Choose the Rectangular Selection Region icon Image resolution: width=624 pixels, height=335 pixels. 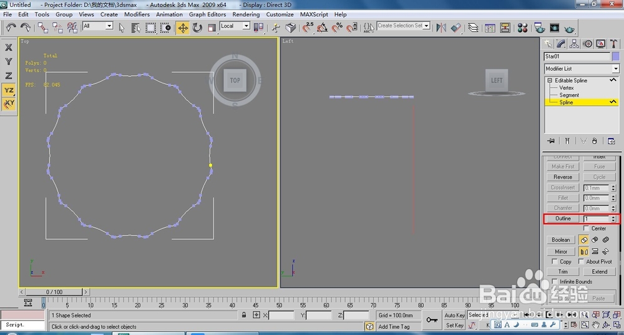[150, 28]
